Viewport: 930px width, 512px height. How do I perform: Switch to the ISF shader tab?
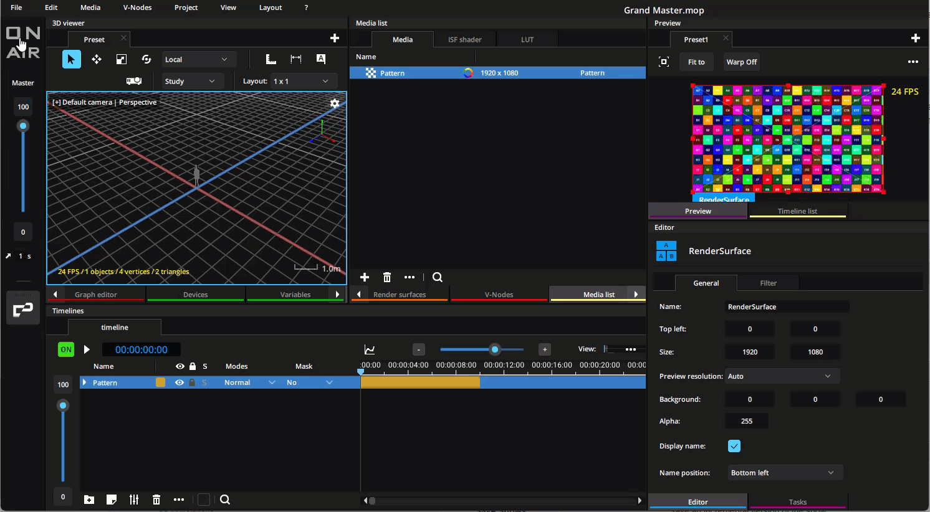point(464,39)
